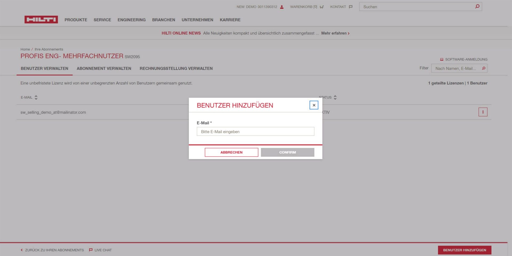Open the Live Chat link

(103, 250)
